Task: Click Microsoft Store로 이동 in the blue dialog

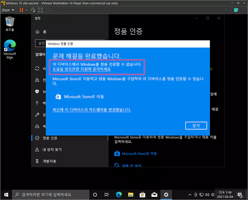Action: (x=80, y=97)
